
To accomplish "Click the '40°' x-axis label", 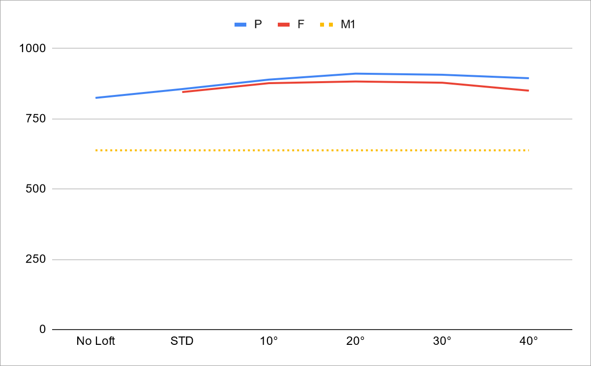I will point(529,341).
